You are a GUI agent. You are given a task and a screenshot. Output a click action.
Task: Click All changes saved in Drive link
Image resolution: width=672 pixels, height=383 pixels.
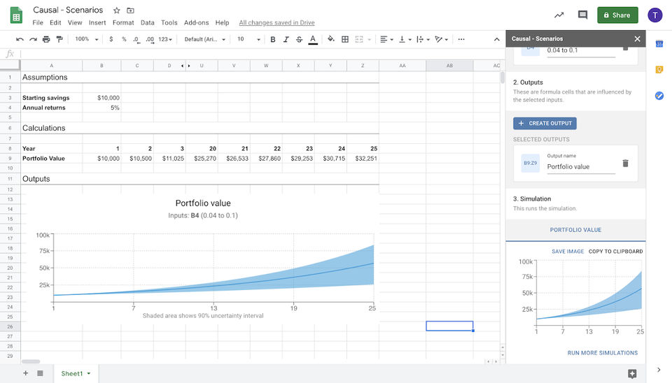coord(277,22)
